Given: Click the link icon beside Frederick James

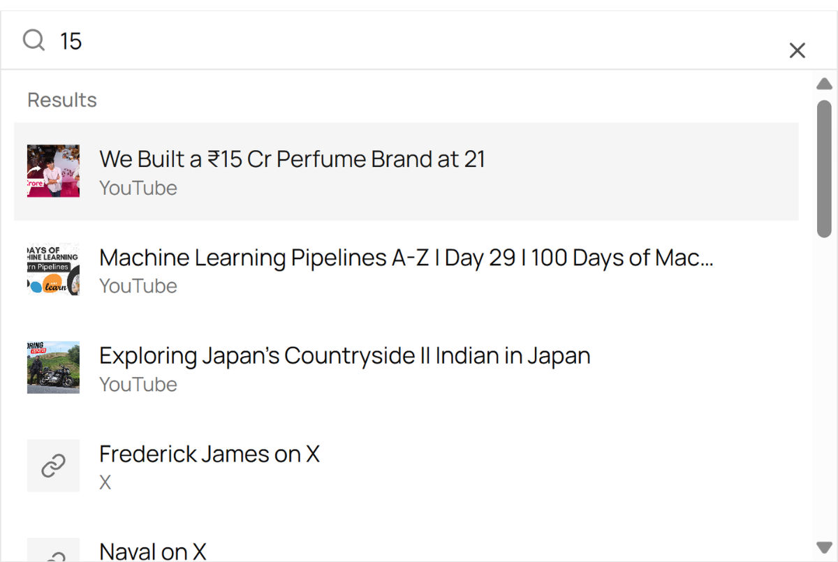Looking at the screenshot, I should click(x=53, y=466).
